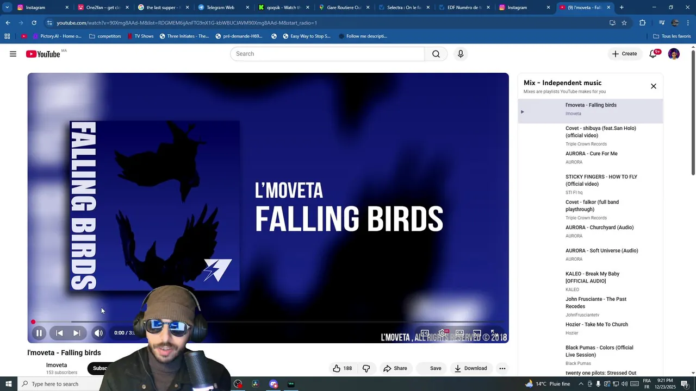Skip to the previous video

[59, 333]
